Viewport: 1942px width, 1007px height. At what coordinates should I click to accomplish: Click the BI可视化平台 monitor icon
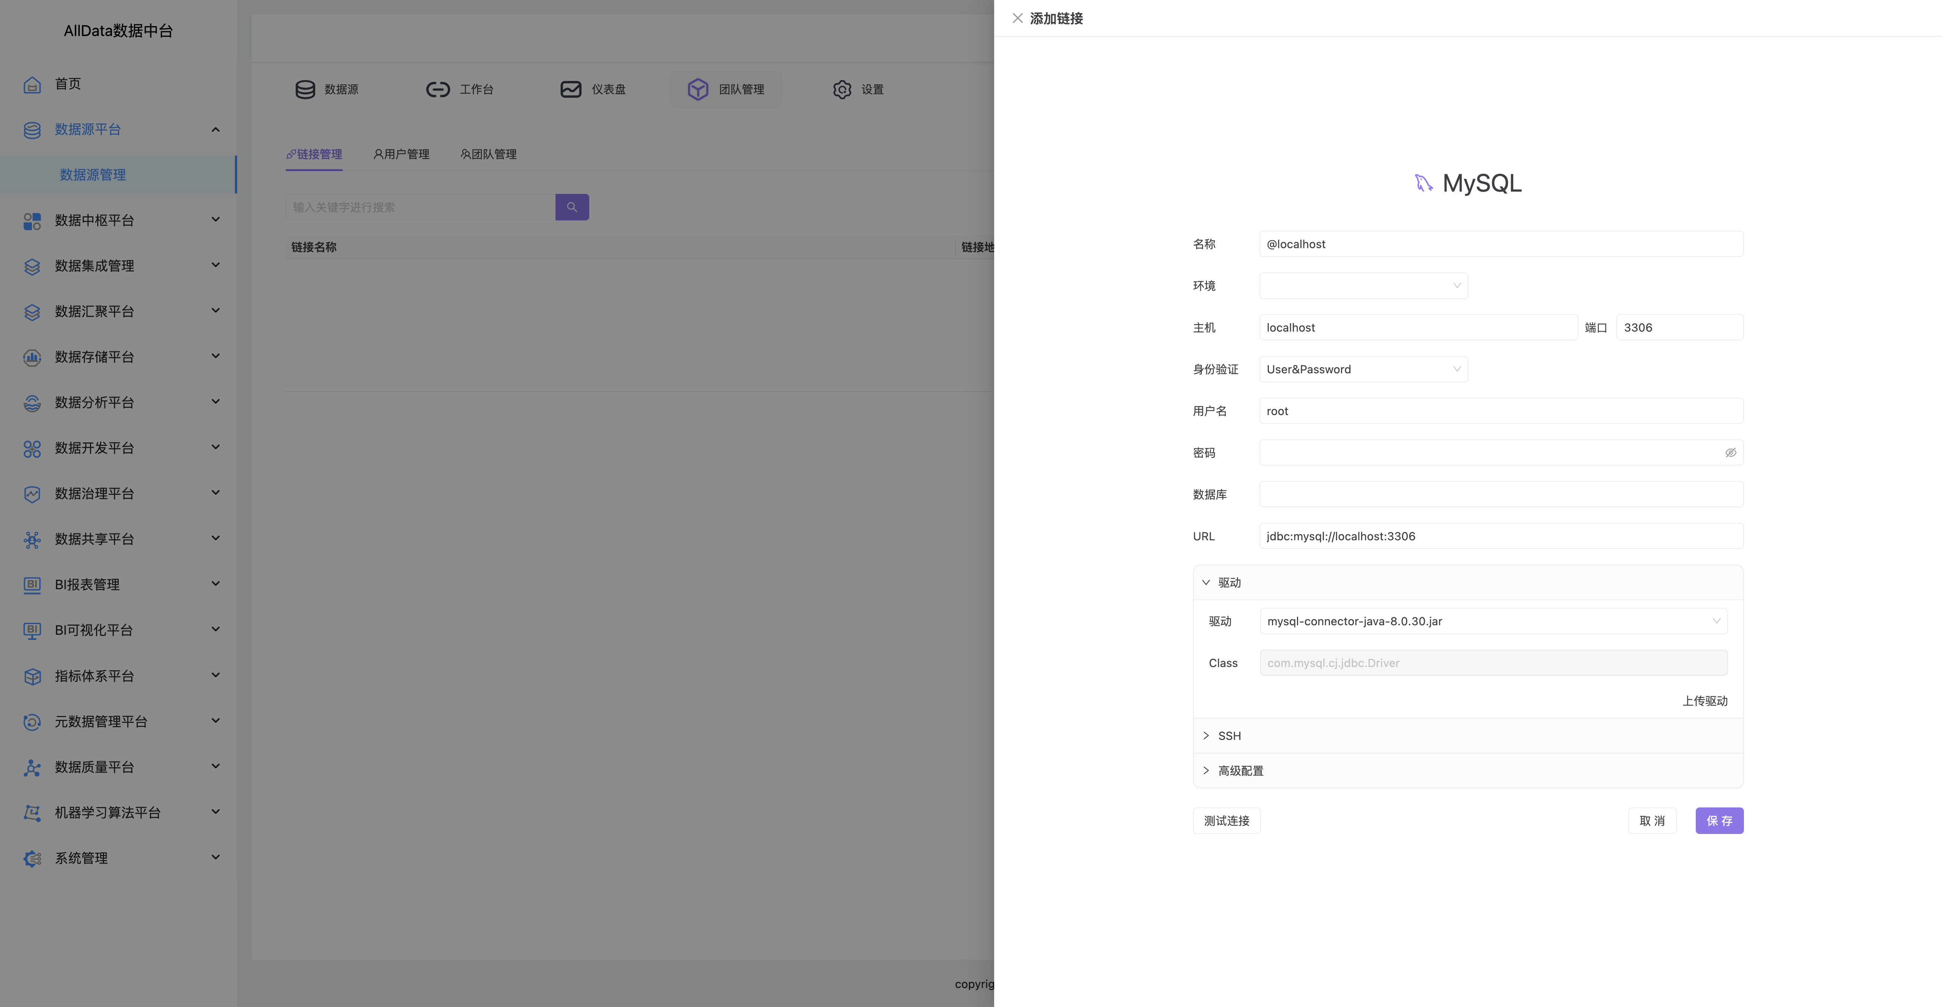[x=31, y=630]
